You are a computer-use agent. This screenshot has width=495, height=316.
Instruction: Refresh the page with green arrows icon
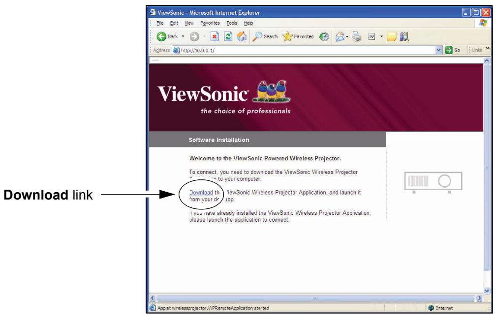pyautogui.click(x=228, y=36)
